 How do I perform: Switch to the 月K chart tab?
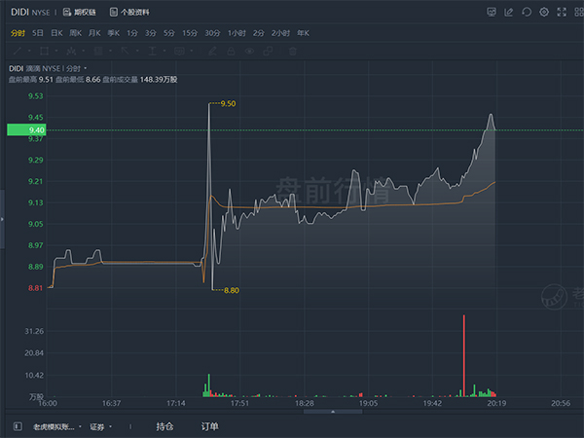pos(94,33)
